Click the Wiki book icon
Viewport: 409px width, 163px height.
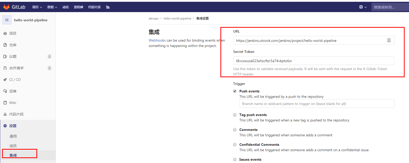point(5,103)
